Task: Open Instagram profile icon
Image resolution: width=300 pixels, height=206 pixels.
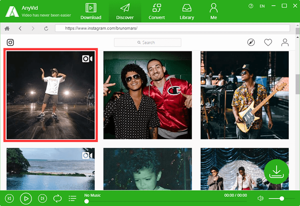Action: [x=285, y=42]
